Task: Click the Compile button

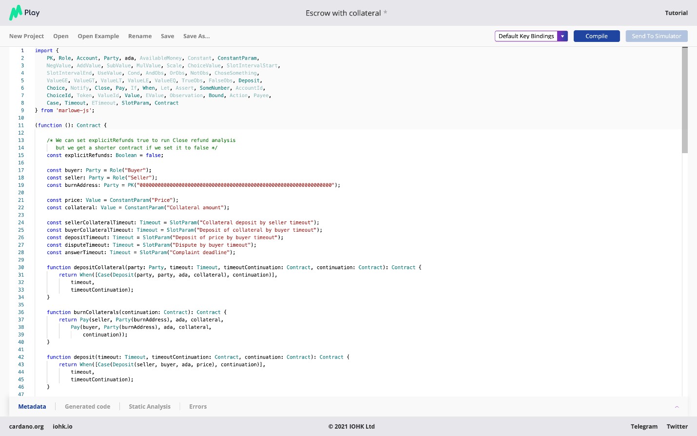Action: 597,36
